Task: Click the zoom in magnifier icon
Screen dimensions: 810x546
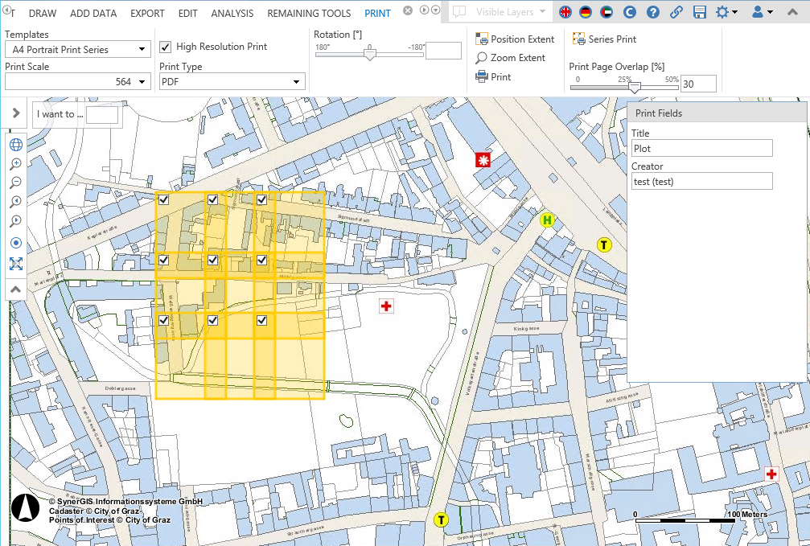Action: [x=15, y=164]
